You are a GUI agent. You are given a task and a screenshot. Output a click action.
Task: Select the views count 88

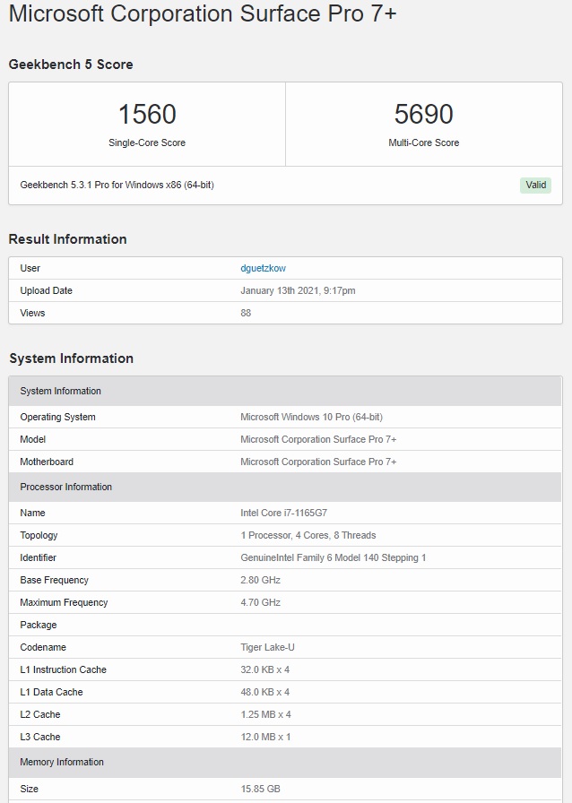246,313
